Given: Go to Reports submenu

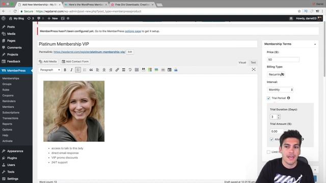Looking at the screenshot, I should coord(7,124).
